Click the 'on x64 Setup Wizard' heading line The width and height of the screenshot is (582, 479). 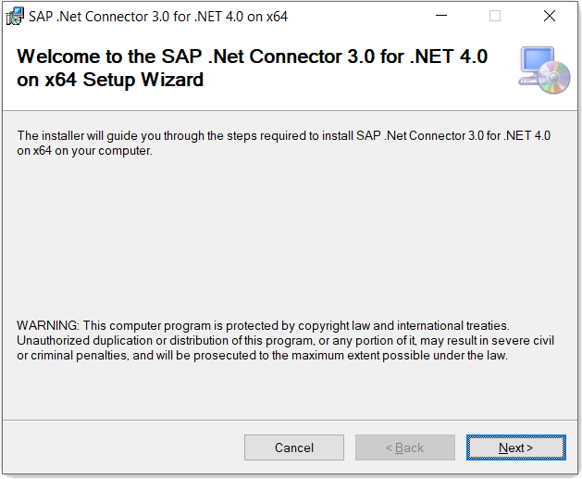coord(110,80)
